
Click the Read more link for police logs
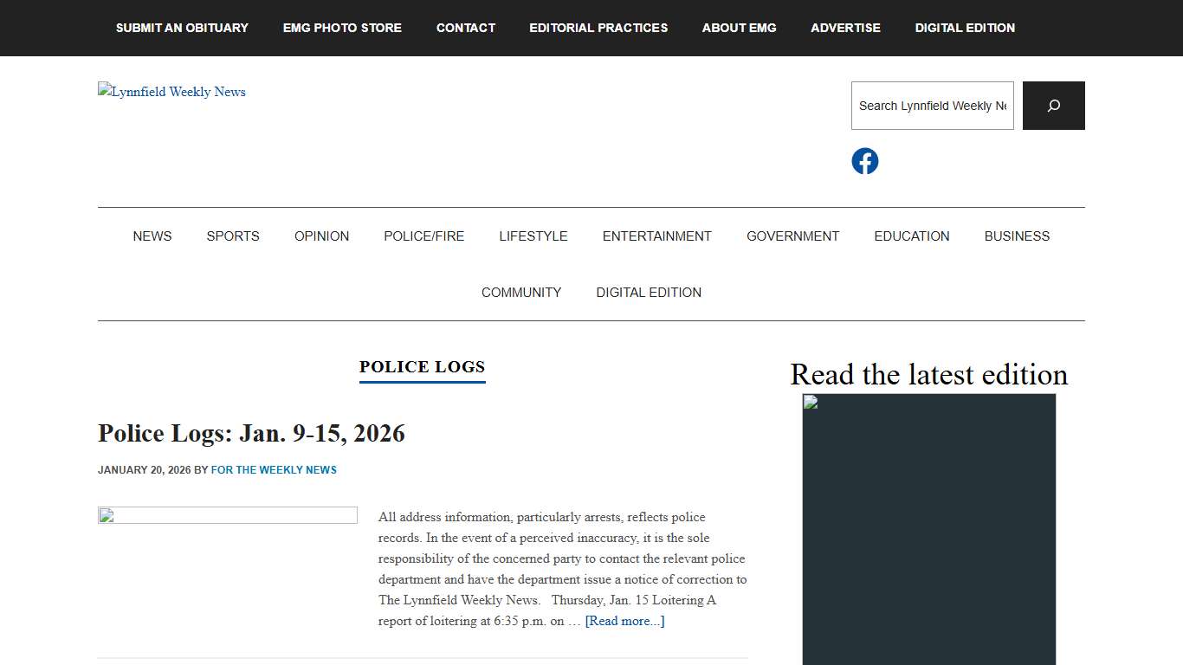pos(624,620)
